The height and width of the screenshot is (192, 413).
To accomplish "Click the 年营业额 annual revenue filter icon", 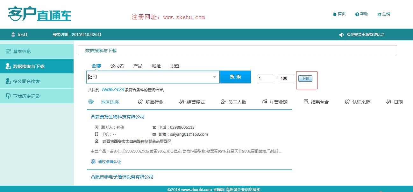I will (x=275, y=102).
